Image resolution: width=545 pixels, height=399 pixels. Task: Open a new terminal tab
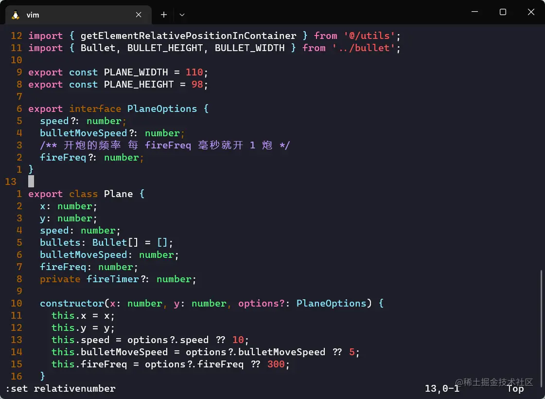coord(164,15)
